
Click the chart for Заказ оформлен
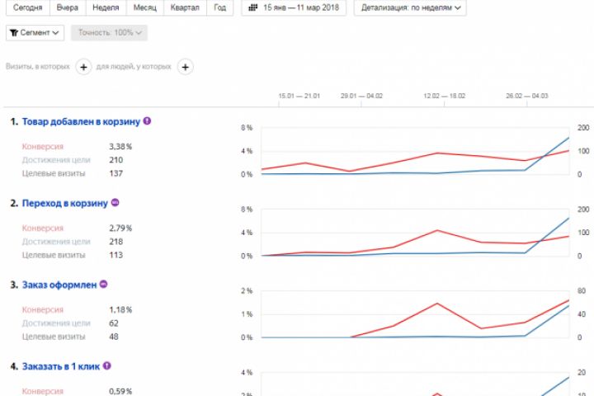tap(415, 314)
